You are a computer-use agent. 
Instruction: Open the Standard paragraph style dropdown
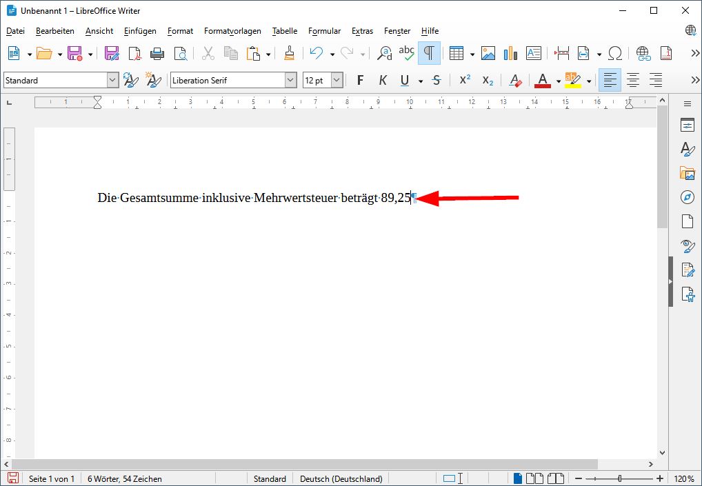(x=113, y=80)
